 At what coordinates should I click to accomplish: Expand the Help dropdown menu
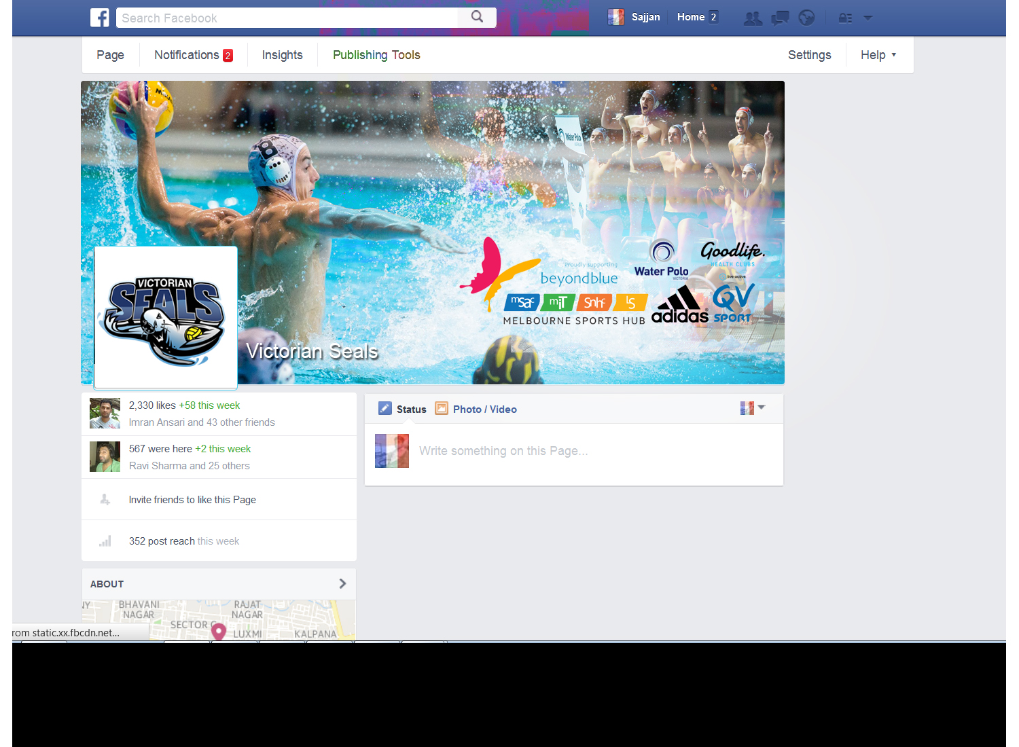(877, 55)
